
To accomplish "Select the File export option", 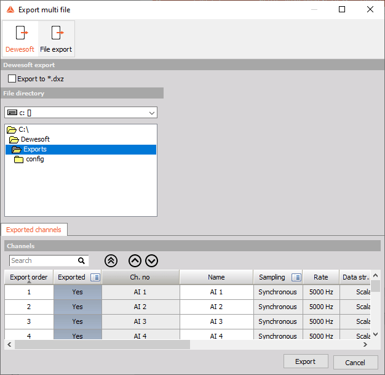I will click(x=56, y=39).
